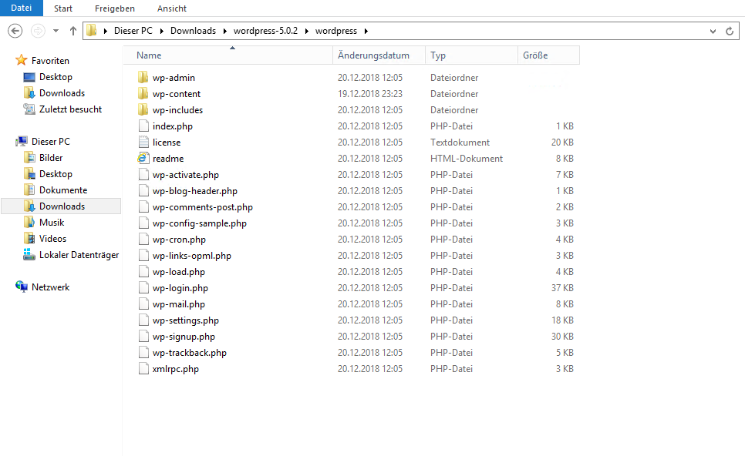Viewport: 745px width, 456px height.
Task: Select wp-config-sample.php file icon
Action: pos(143,223)
